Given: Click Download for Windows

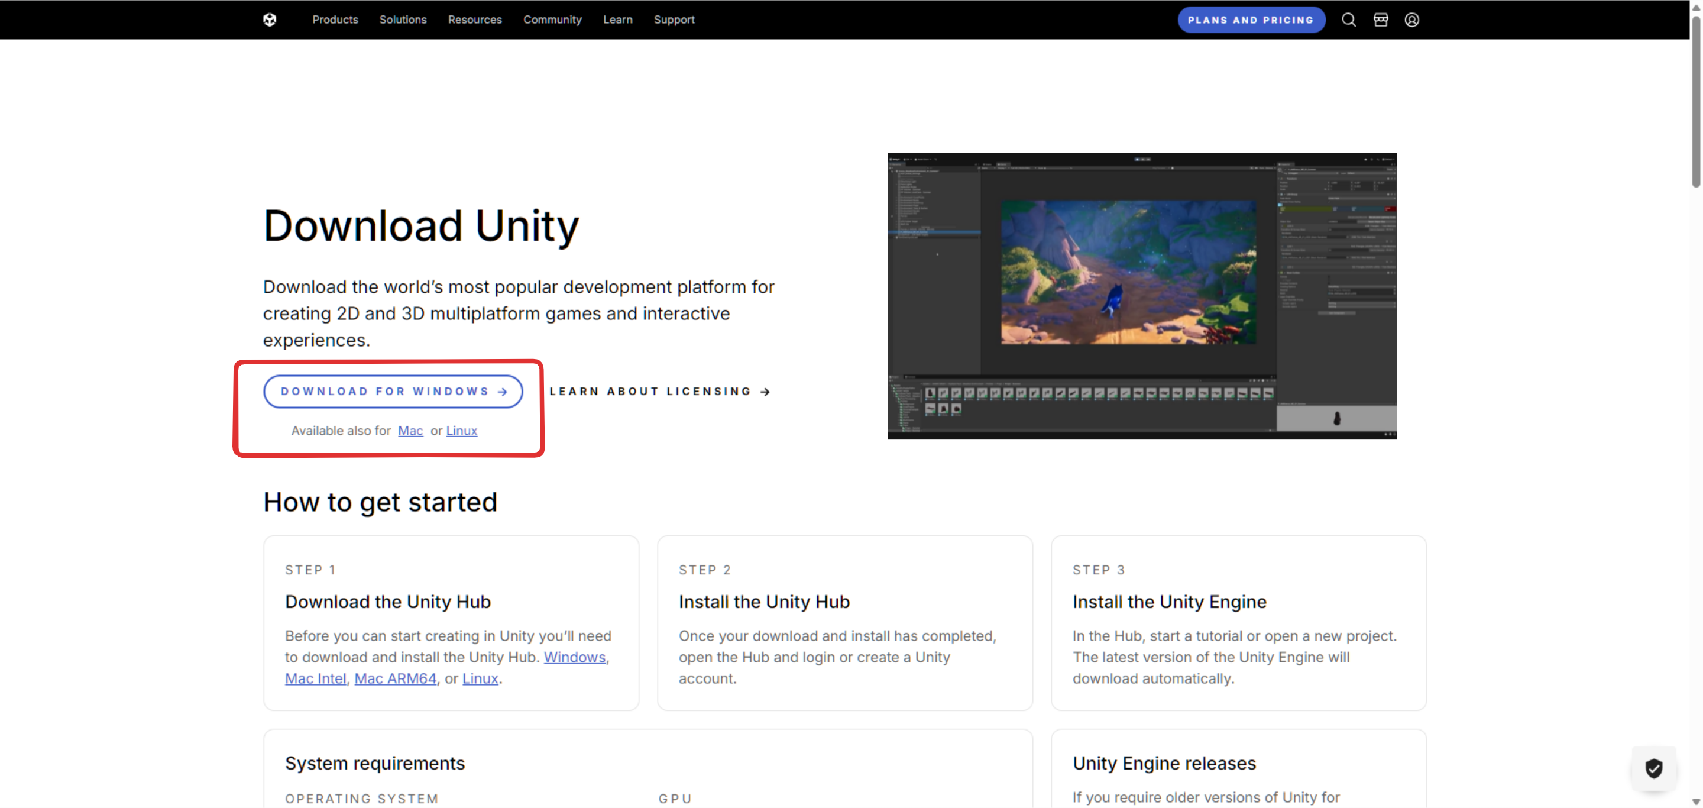Looking at the screenshot, I should pos(393,391).
